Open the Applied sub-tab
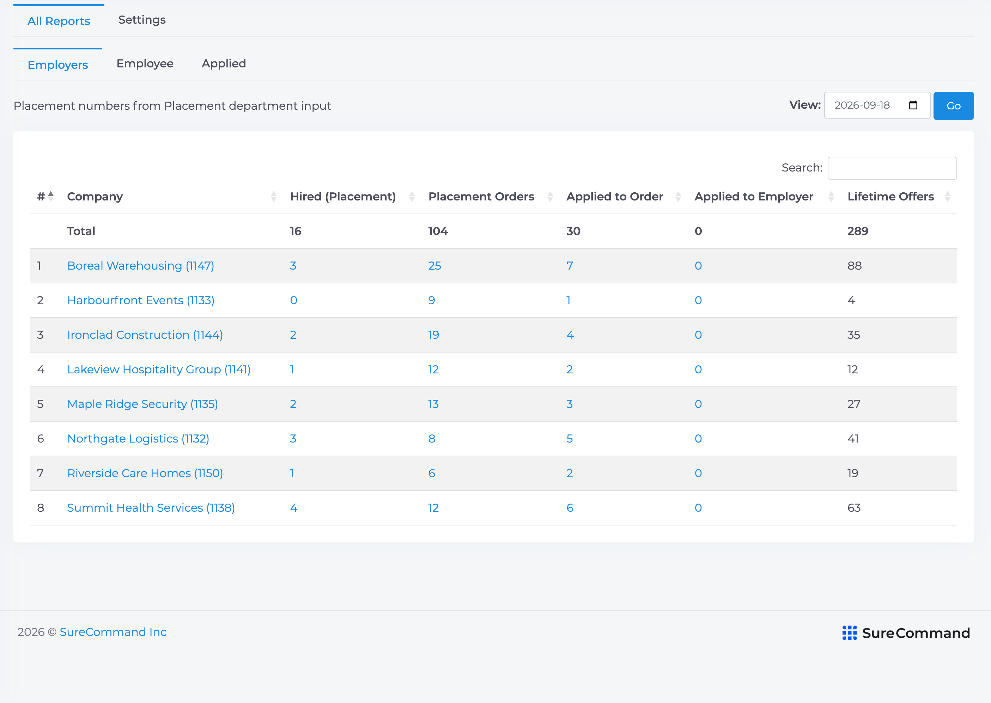 click(224, 64)
